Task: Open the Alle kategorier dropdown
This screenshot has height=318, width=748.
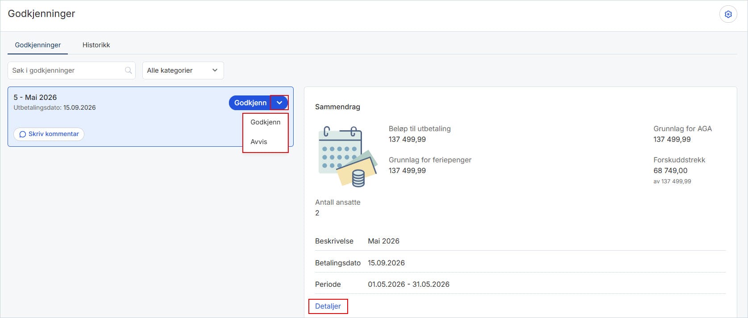Action: (183, 70)
